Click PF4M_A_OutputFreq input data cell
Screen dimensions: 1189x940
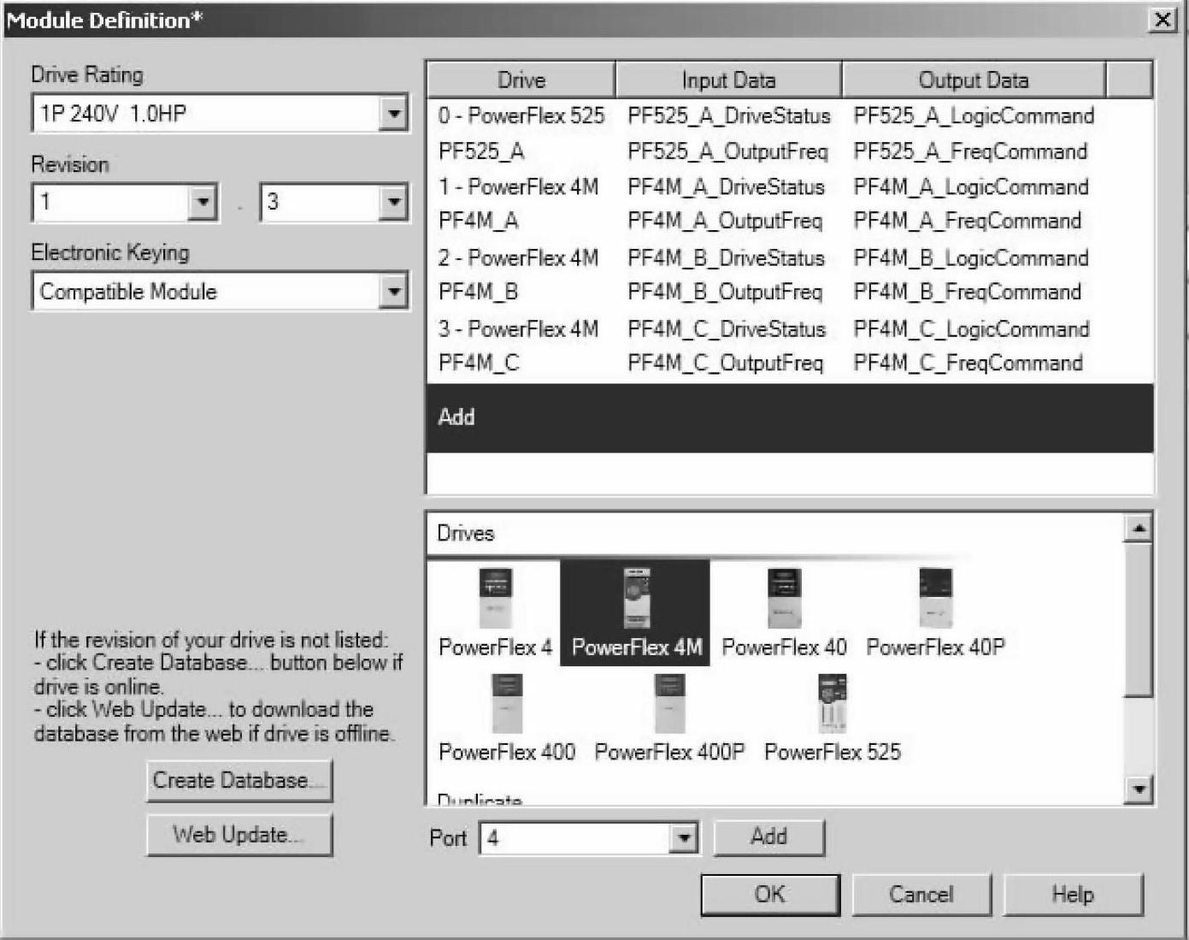point(725,221)
